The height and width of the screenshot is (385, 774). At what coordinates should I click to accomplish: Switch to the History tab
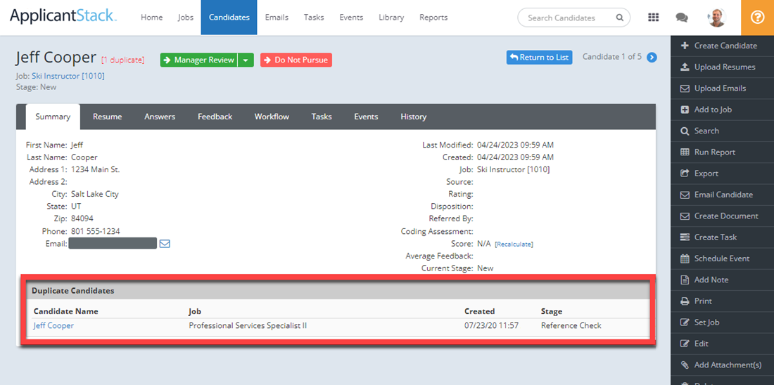pos(413,117)
